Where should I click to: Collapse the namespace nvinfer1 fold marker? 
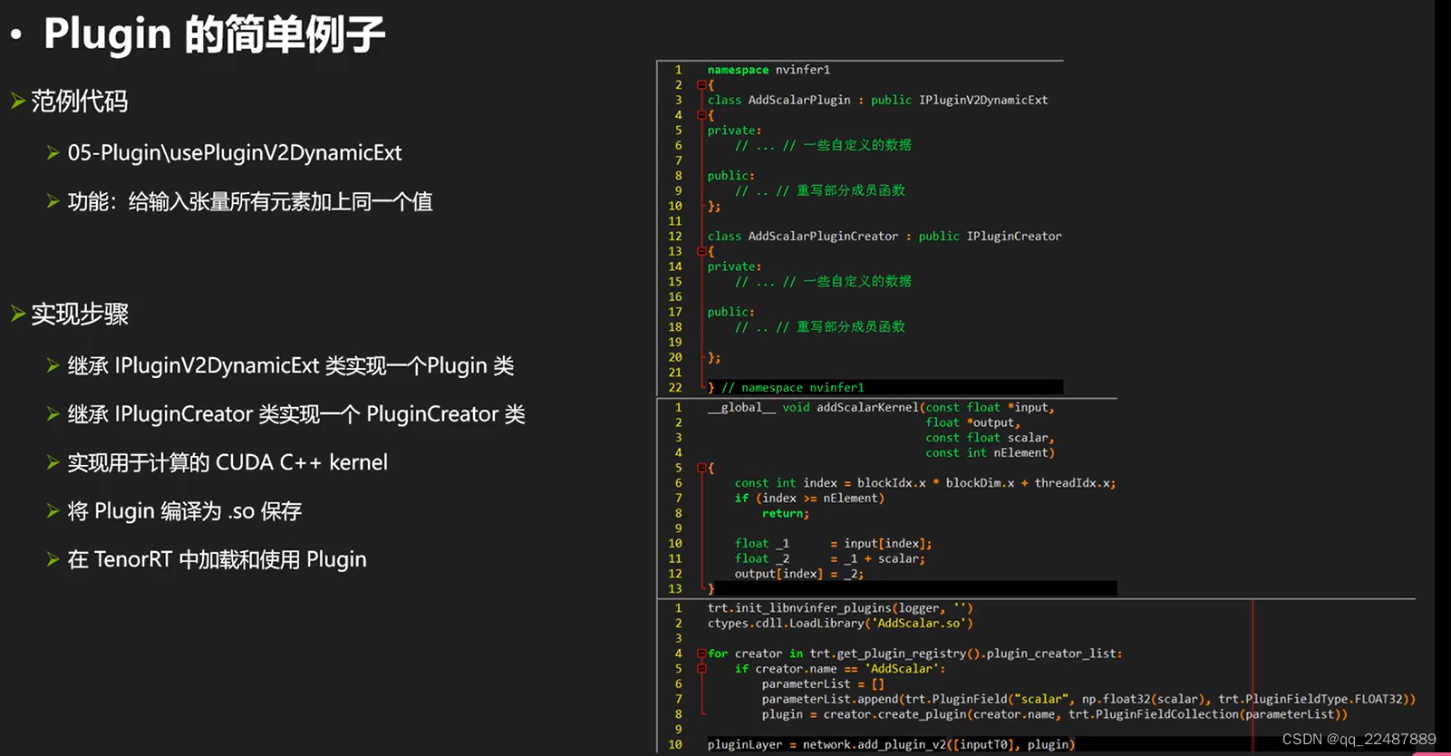click(x=701, y=84)
